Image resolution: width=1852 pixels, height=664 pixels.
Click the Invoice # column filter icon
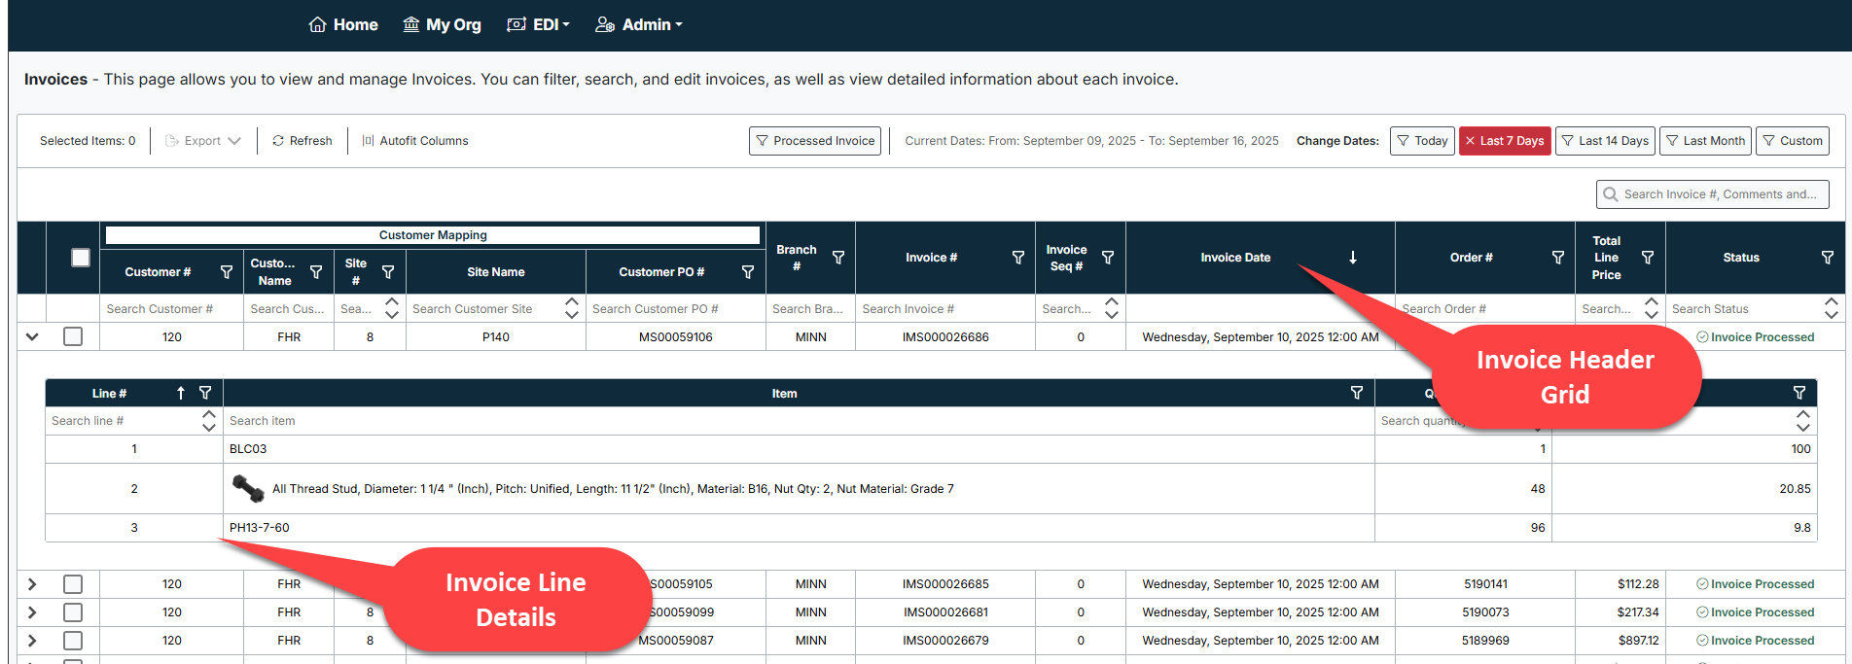point(1017,258)
